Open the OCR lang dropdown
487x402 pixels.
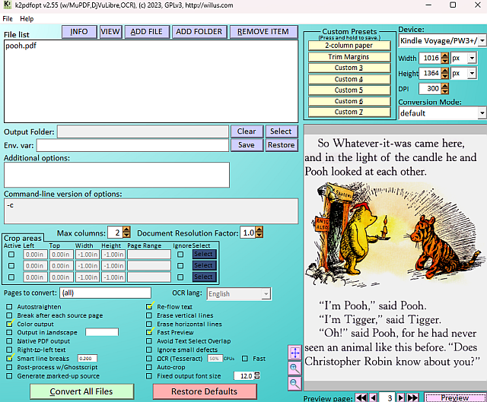tap(266, 294)
